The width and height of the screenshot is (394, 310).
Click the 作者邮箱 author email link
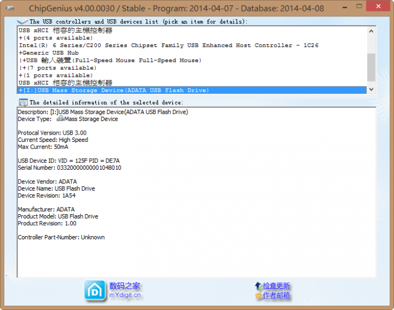pos(276,295)
